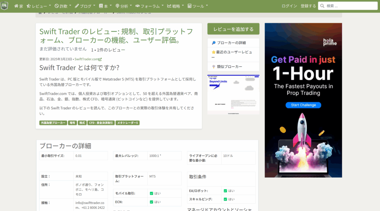Toggle the EA/ロボット checkmark
The width and height of the screenshot is (380, 211).
click(x=225, y=191)
